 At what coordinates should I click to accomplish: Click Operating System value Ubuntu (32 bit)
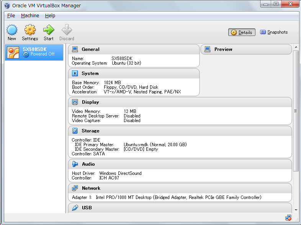[x=126, y=63]
